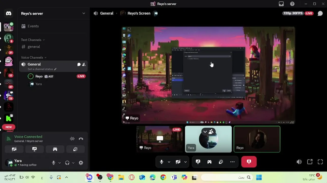Open Discord direct messages home icon

pyautogui.click(x=9, y=13)
